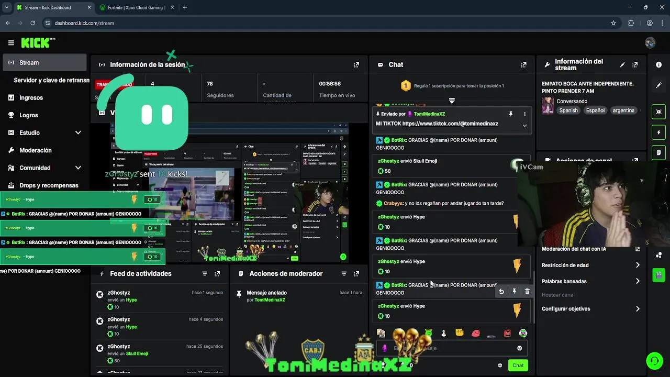The width and height of the screenshot is (670, 377).
Task: Click the camera capture icon in right rail
Action: (x=658, y=112)
